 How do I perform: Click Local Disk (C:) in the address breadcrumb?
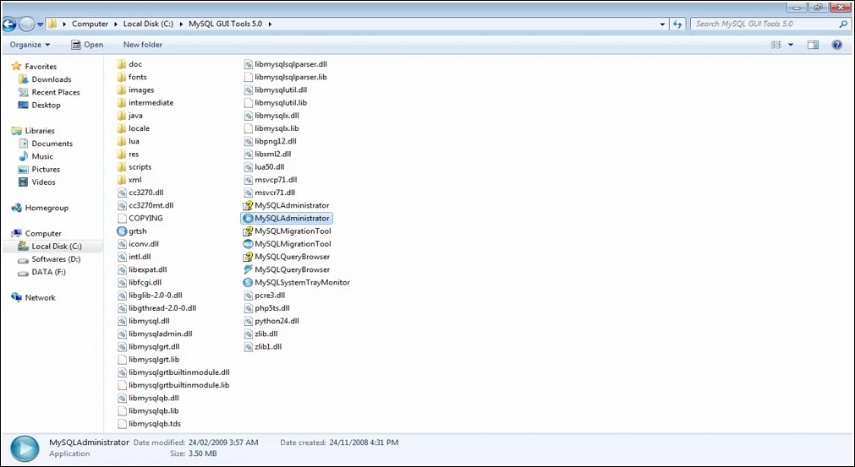coord(148,24)
